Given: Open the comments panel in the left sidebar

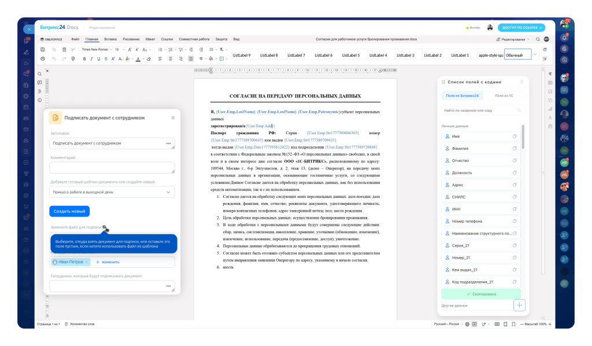Looking at the screenshot, I should coord(40,82).
